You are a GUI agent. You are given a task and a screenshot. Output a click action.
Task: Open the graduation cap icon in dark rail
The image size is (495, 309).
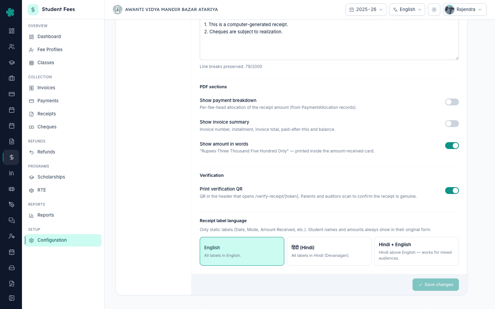click(x=12, y=62)
